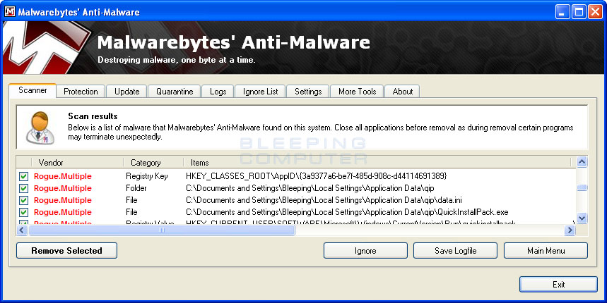The width and height of the screenshot is (607, 303).
Task: Click the vertical scrollbar thumb
Action: pos(582,187)
